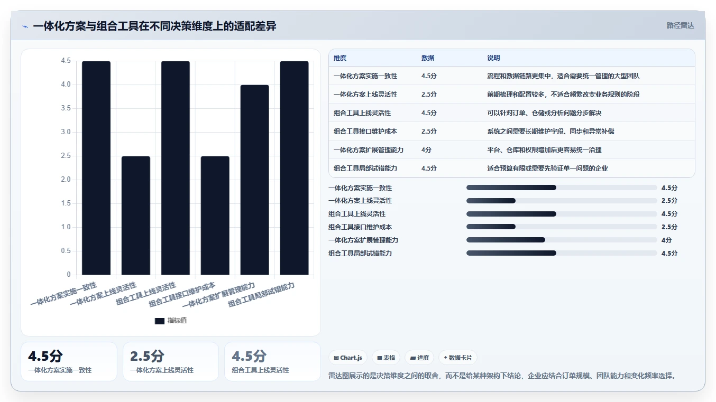Open the 4.5分 card for 一体化方案实施一致性
Screen dimensions: 716x402
tap(69, 361)
